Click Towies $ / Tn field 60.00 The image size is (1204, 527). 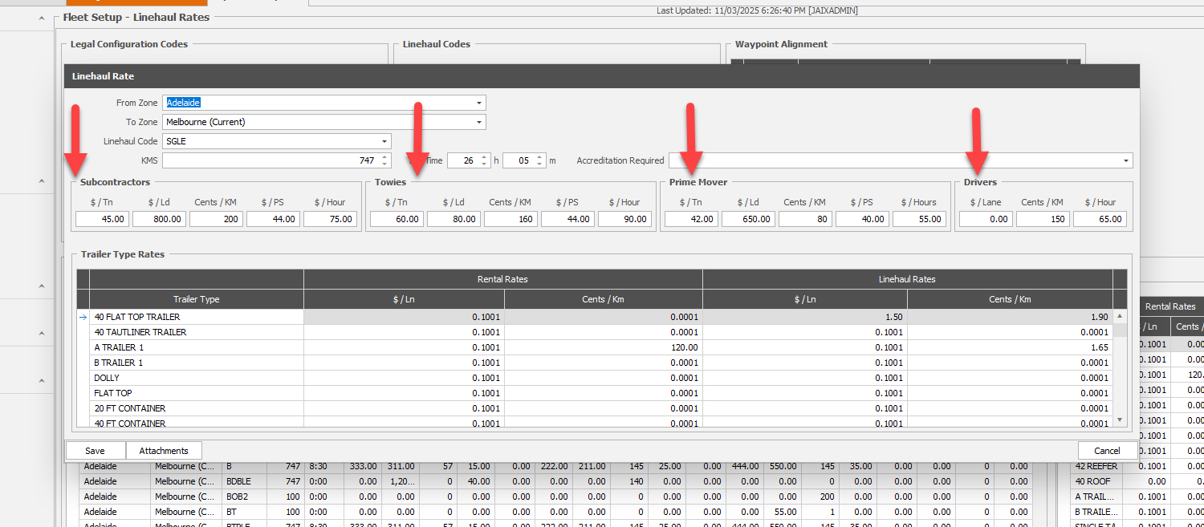click(x=397, y=219)
